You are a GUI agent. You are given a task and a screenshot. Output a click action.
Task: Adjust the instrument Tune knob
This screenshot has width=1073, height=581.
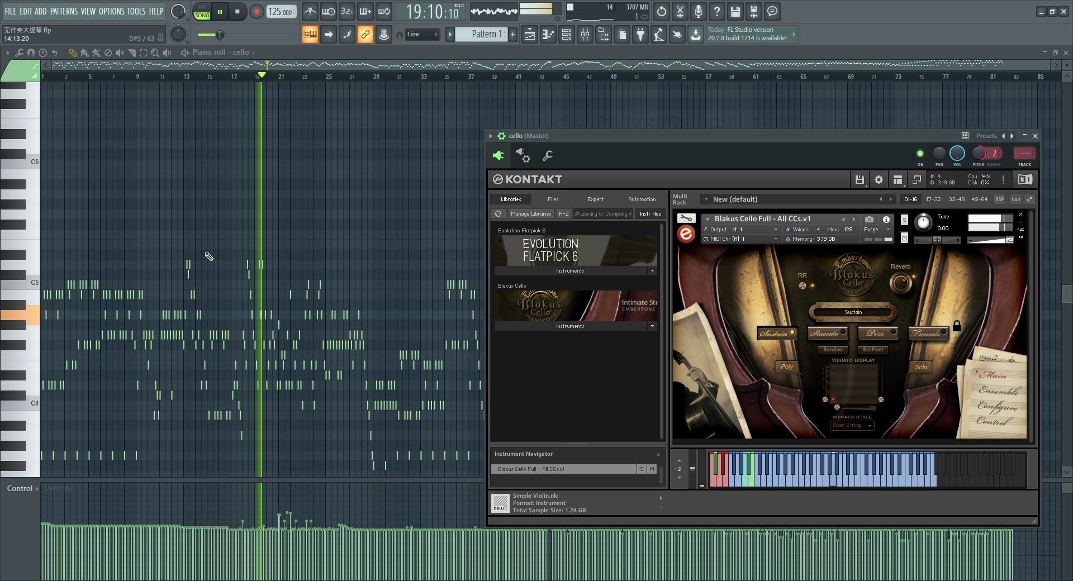tap(923, 222)
